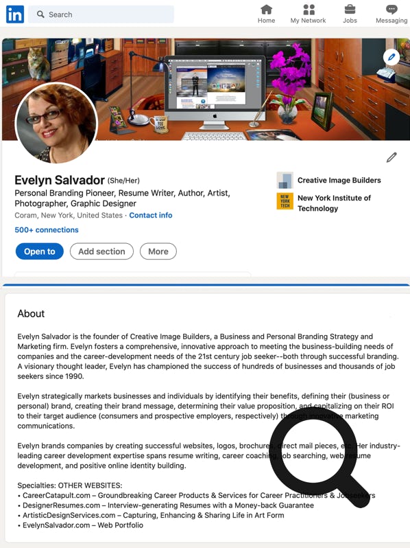Click the Creative Image Builders company logo
410x548 pixels.
[285, 181]
